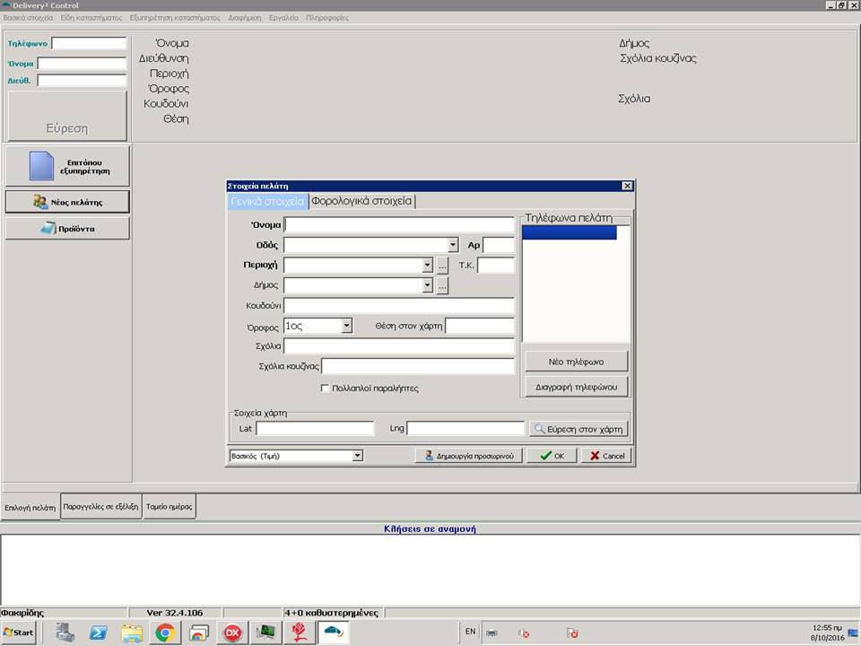Click the Όνομα field in customer dialog
The height and width of the screenshot is (646, 861).
click(399, 224)
